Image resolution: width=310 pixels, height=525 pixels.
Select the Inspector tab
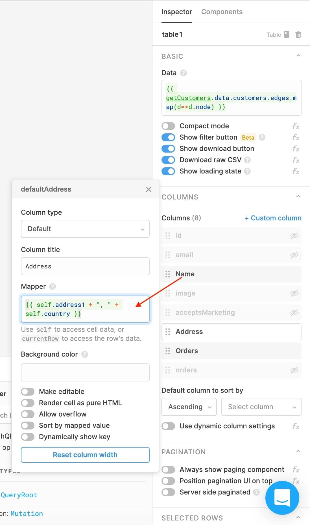(176, 12)
